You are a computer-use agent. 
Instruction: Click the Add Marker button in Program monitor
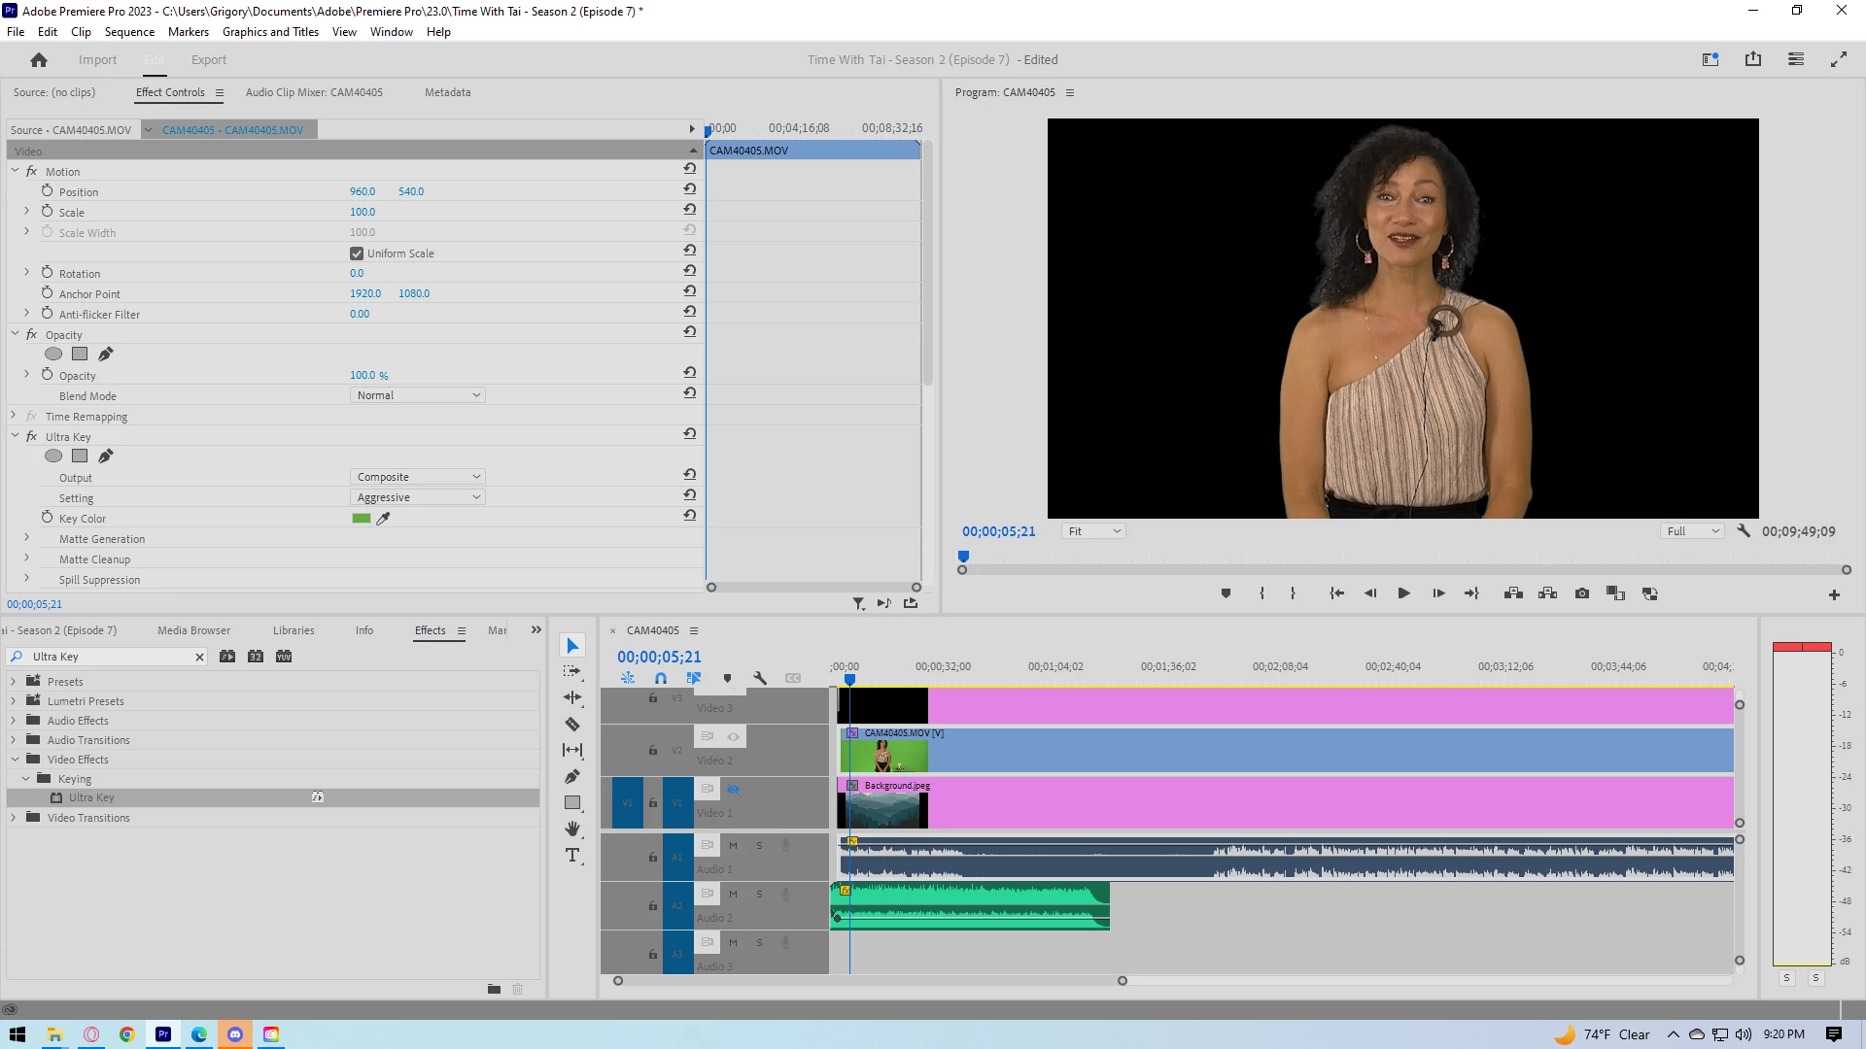(1226, 593)
